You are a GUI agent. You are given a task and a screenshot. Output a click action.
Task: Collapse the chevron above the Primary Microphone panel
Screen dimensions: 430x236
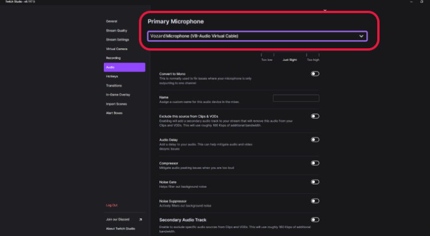click(326, 10)
